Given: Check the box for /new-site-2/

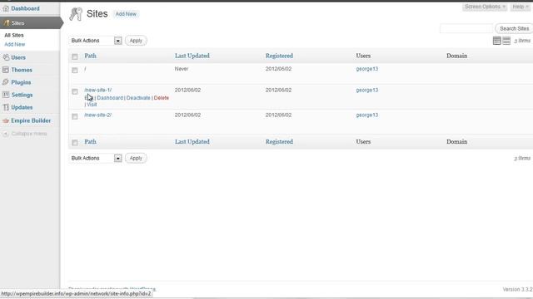Looking at the screenshot, I should pyautogui.click(x=75, y=116).
